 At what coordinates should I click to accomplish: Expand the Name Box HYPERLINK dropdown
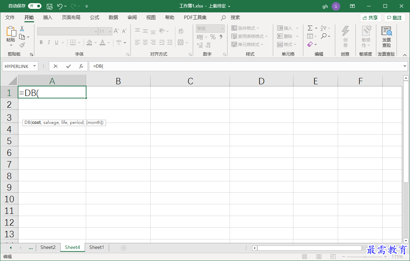click(x=34, y=66)
